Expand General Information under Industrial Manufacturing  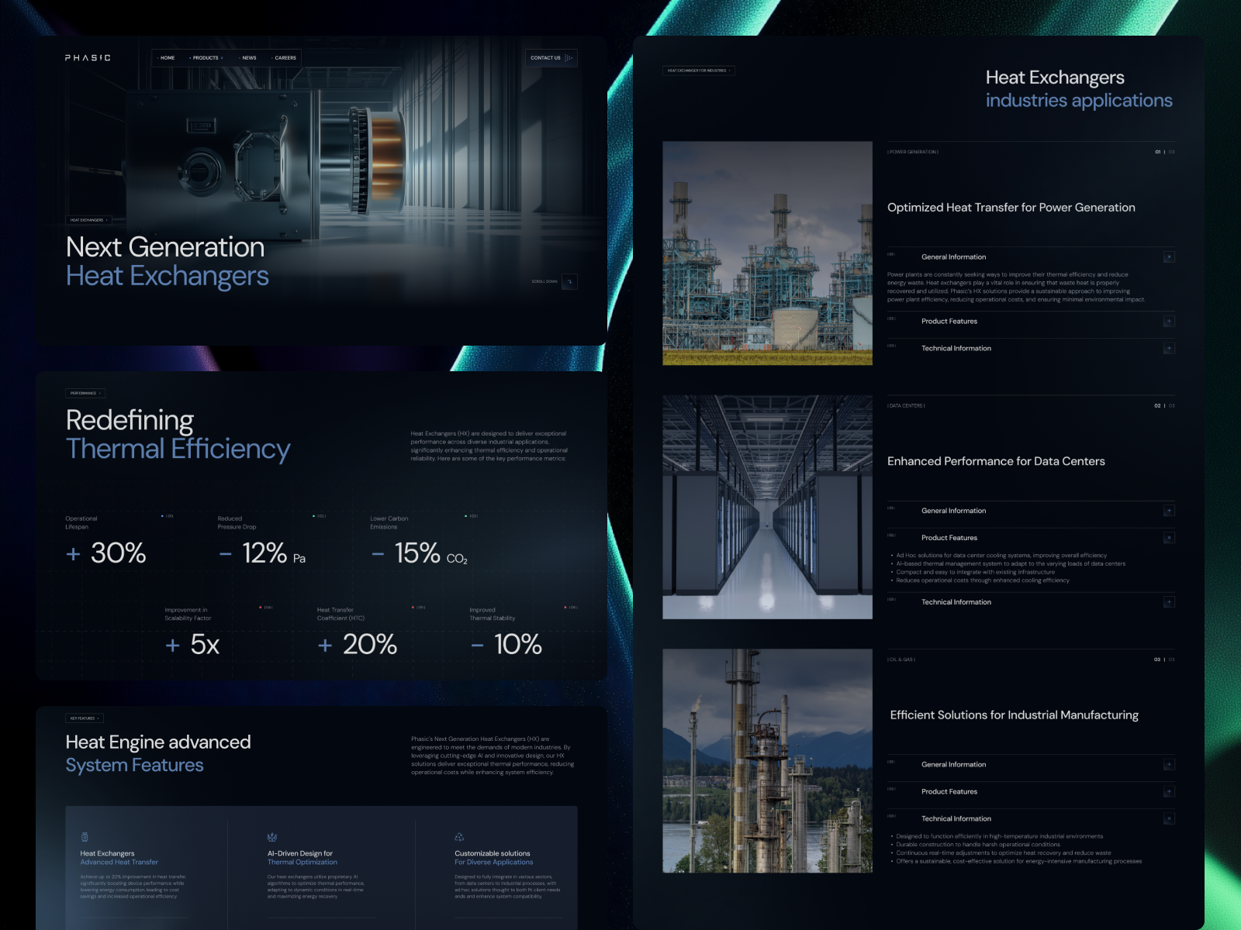[x=1169, y=765]
